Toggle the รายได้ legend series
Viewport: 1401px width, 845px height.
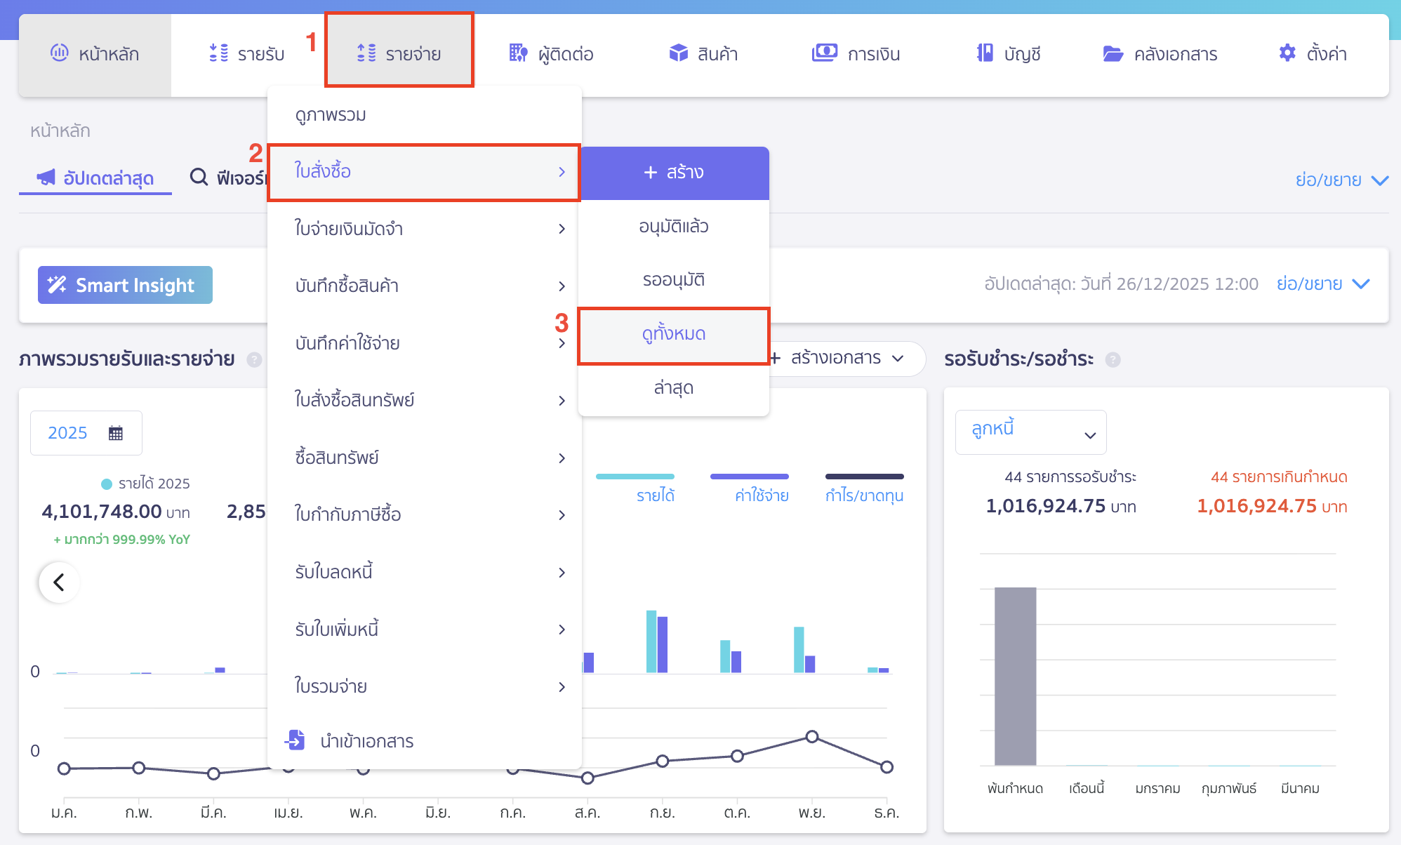[655, 495]
